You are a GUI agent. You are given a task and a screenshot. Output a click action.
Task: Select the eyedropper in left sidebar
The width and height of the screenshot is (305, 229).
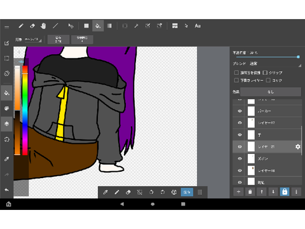pyautogui.click(x=6, y=159)
